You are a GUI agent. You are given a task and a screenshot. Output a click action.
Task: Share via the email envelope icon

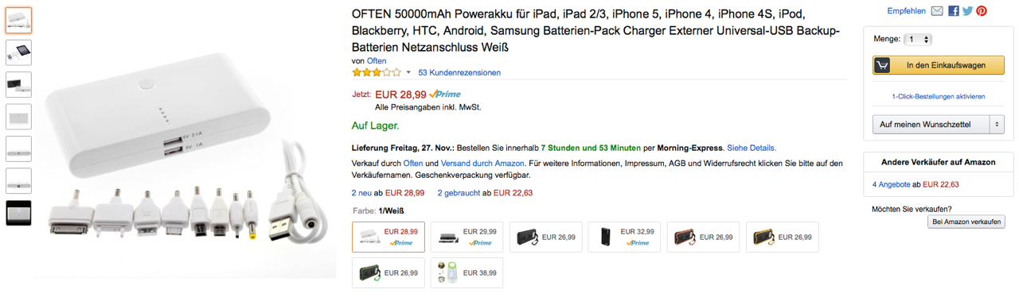[x=937, y=11]
